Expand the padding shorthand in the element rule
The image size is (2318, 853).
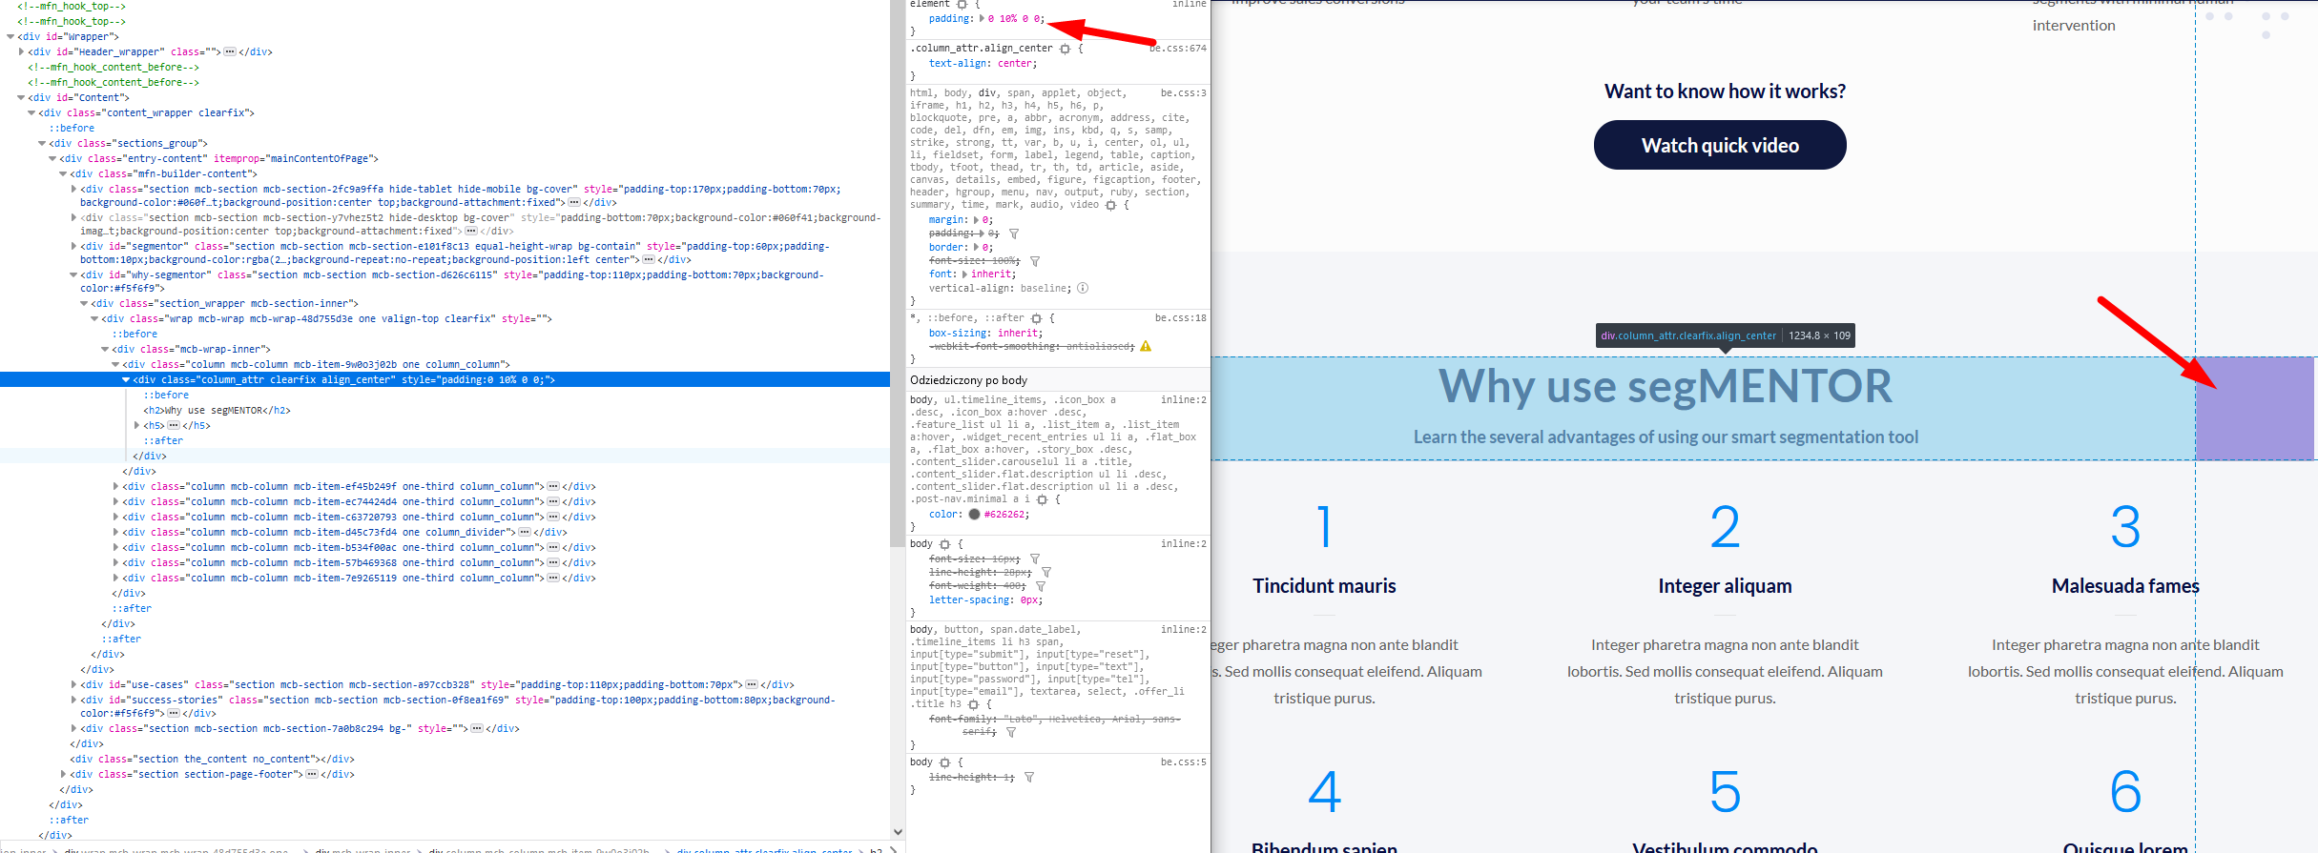click(x=983, y=18)
